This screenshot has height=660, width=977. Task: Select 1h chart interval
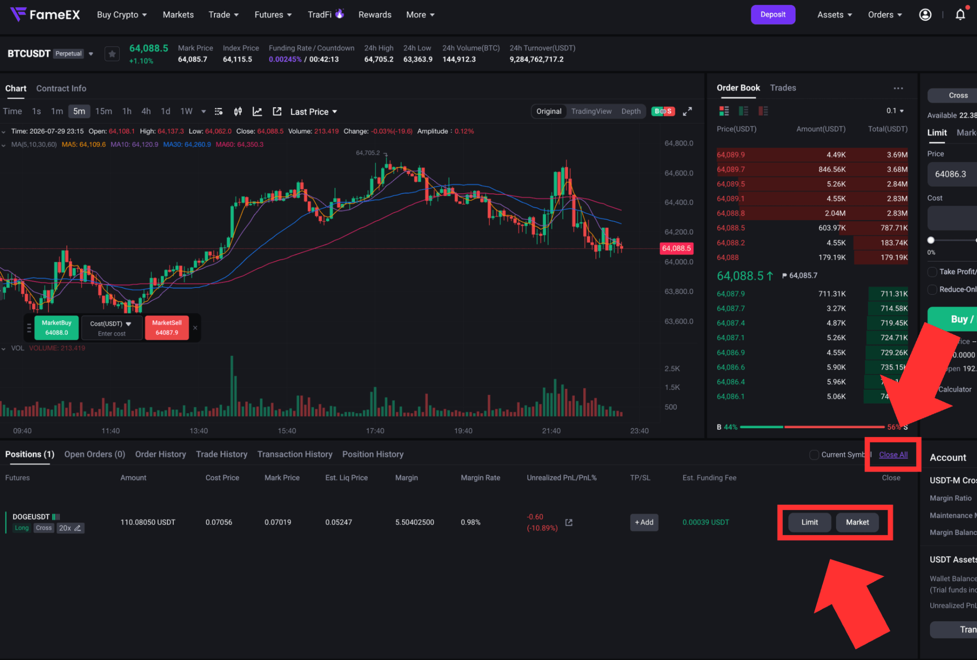(x=126, y=111)
